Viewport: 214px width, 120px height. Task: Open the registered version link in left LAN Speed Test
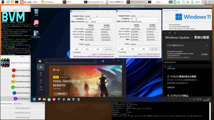tap(94, 56)
